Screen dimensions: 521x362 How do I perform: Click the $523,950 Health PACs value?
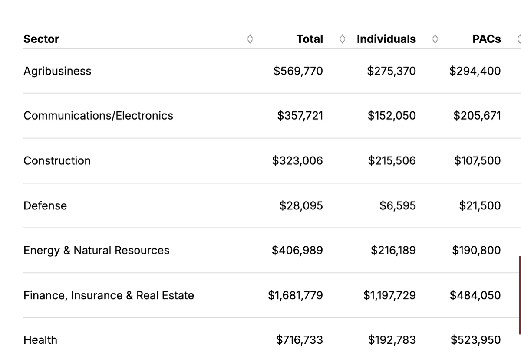tap(475, 340)
